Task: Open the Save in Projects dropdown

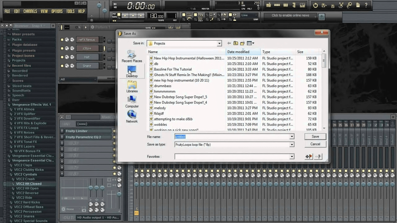Action: coord(219,43)
